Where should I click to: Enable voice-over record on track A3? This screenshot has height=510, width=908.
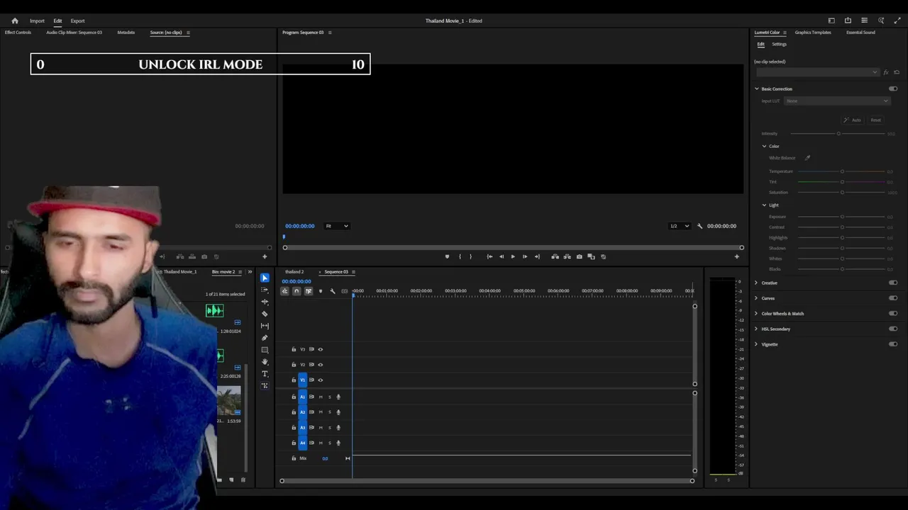pyautogui.click(x=338, y=428)
